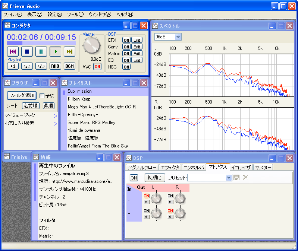The height and width of the screenshot is (251, 298).
Task: Toggle the EFX ON switch in DSP
Action: pyautogui.click(x=126, y=40)
